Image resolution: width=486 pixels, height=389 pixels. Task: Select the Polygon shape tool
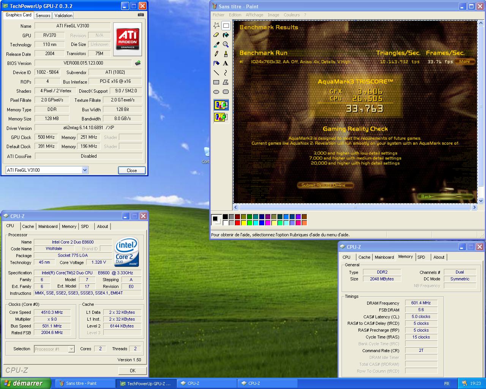tap(226, 82)
